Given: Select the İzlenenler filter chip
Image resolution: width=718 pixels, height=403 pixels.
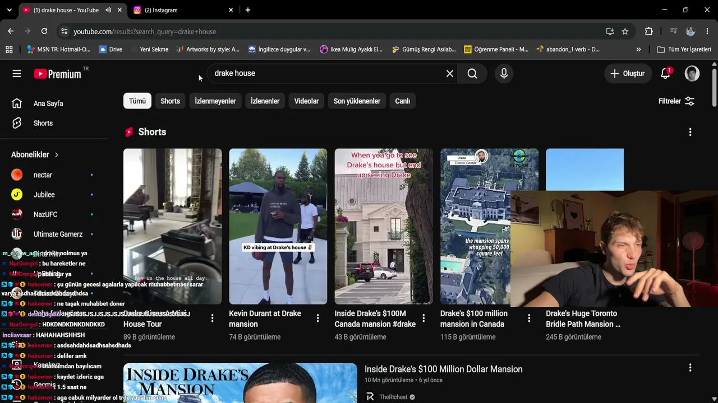Looking at the screenshot, I should 265,101.
